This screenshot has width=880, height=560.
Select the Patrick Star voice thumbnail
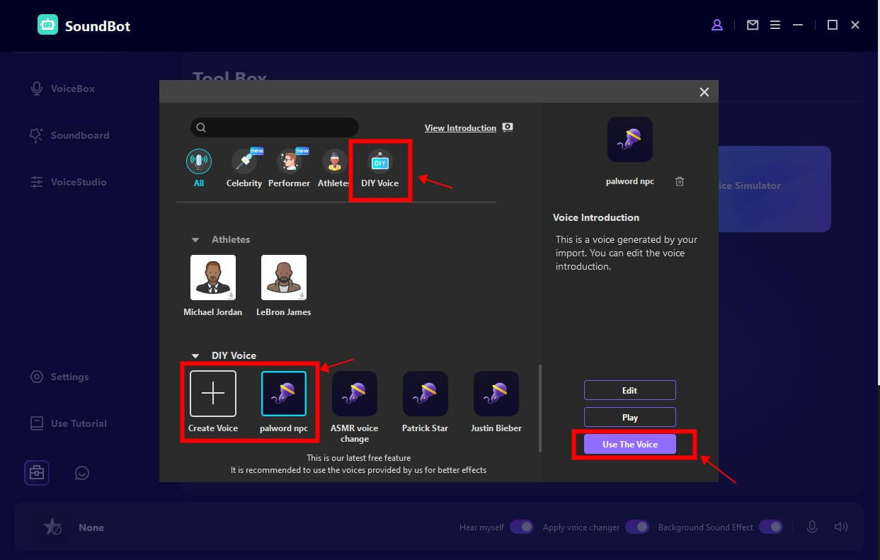pyautogui.click(x=425, y=394)
